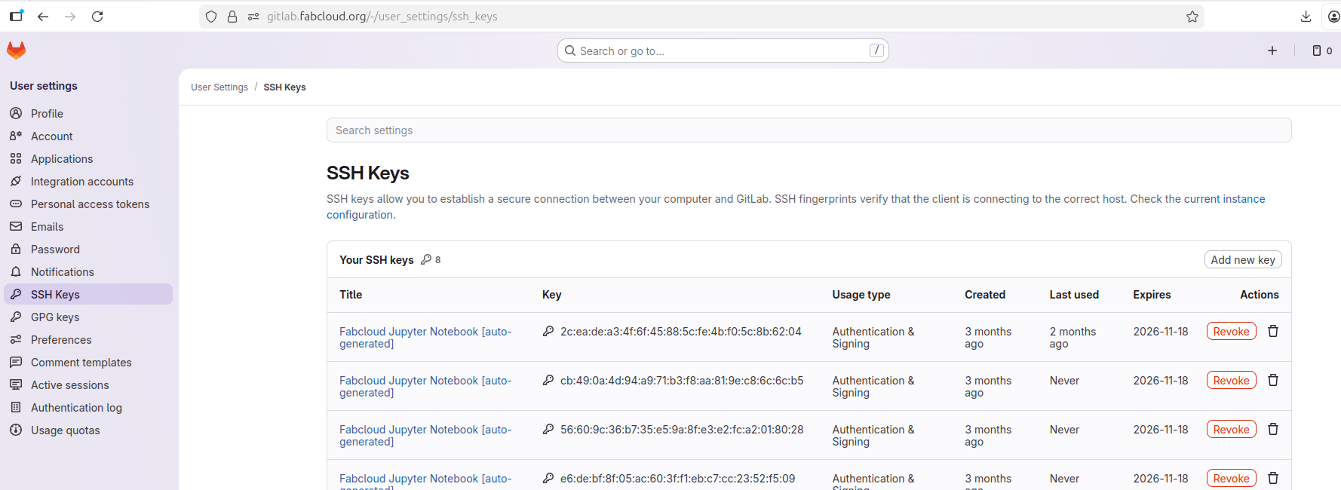The width and height of the screenshot is (1341, 490).
Task: Click trash icon for key cb:49:0a
Action: tap(1273, 381)
